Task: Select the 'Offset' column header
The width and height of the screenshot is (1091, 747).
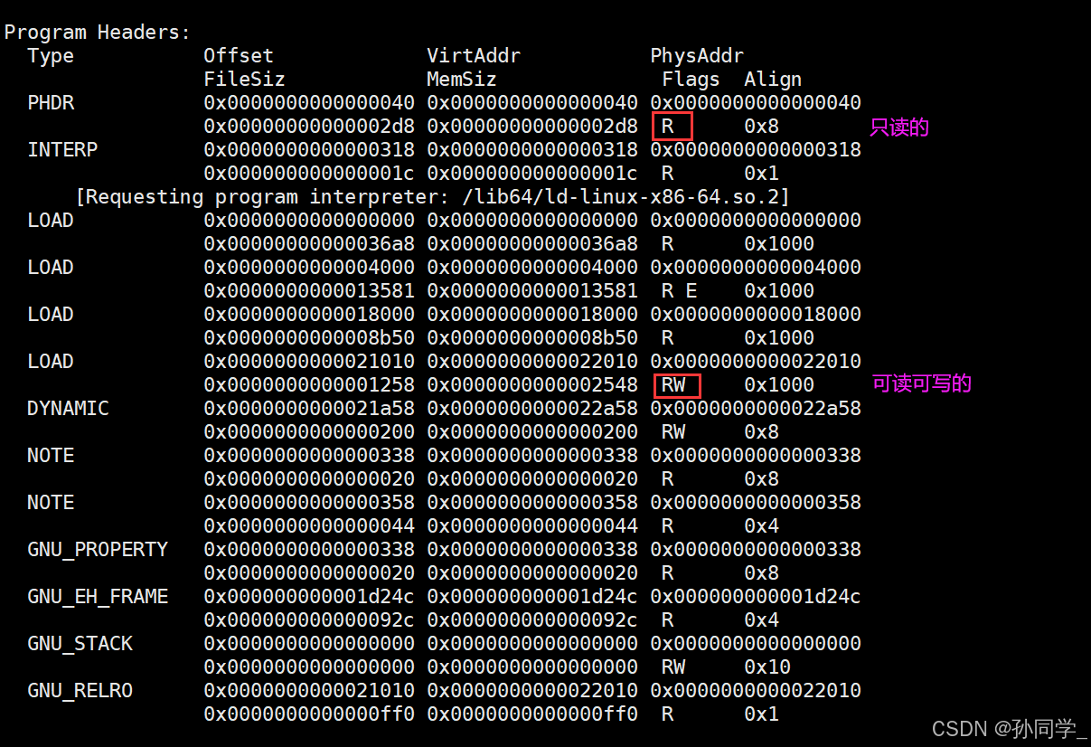Action: coord(239,56)
